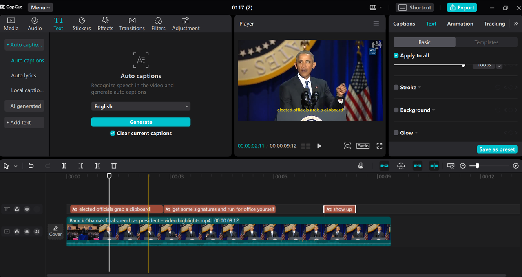The image size is (522, 277).
Task: Expand the Glow section arrow
Action: [x=416, y=133]
